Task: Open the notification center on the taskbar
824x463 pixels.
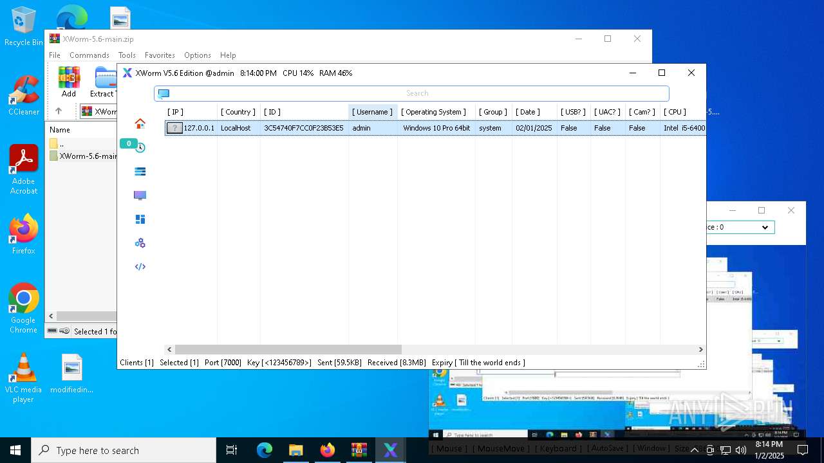Action: [x=803, y=450]
